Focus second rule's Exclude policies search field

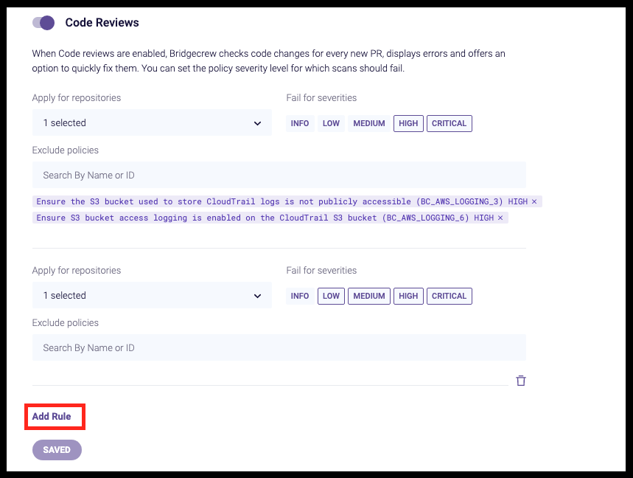[x=279, y=347]
